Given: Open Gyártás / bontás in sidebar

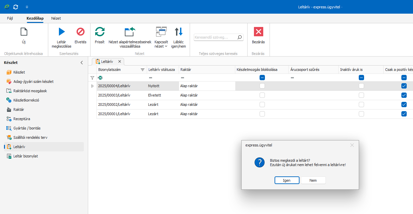Looking at the screenshot, I should 27,128.
